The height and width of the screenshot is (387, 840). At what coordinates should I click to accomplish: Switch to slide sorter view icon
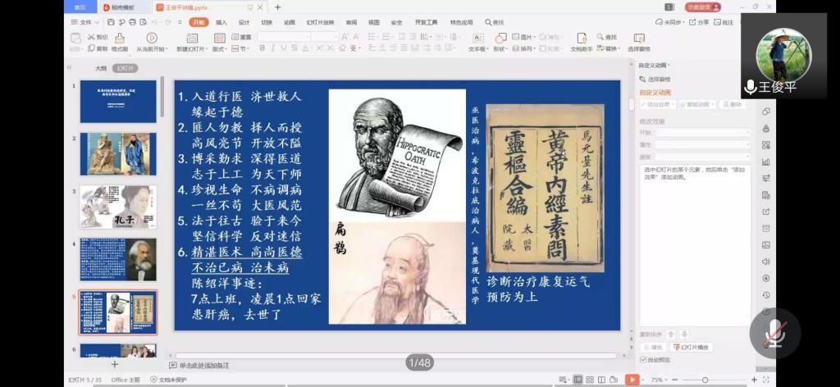589,380
